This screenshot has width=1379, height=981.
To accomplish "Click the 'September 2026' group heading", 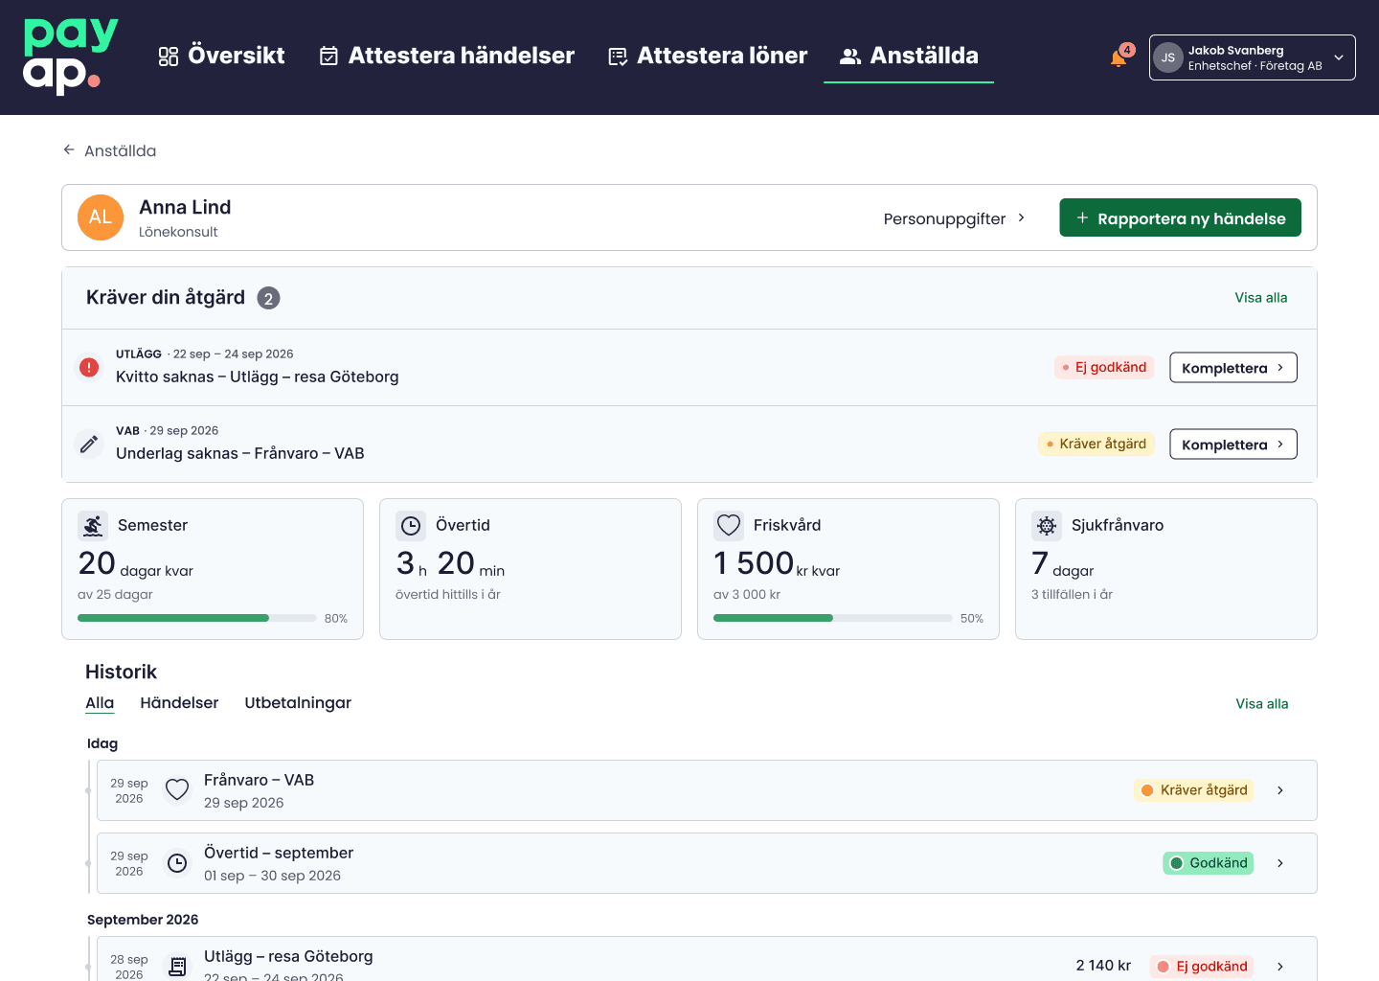I will [143, 920].
